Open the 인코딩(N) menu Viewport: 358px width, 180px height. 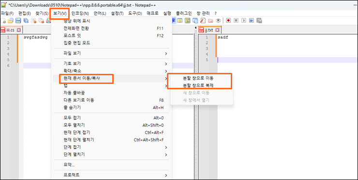click(80, 13)
